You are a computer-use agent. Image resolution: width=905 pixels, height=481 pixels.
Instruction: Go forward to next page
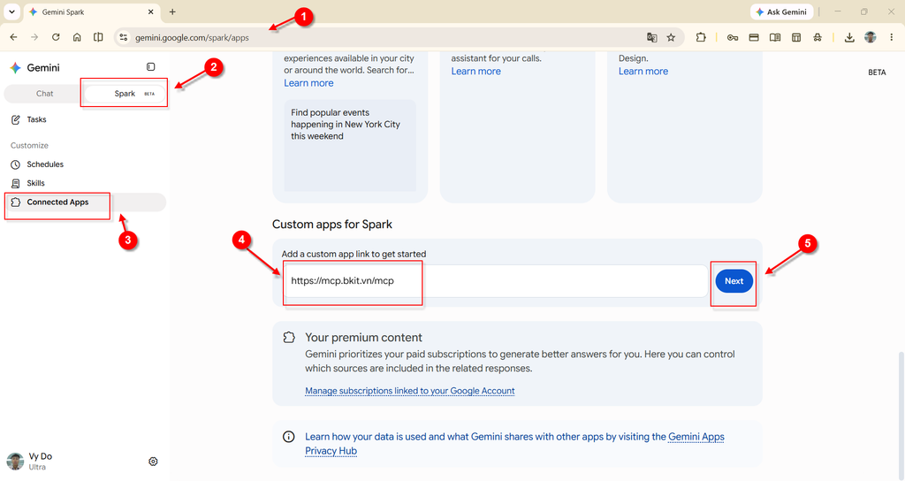(x=34, y=37)
